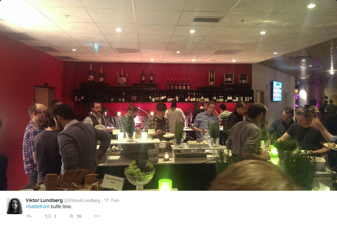
Task: Favorite the tweet with the star icon
Action: coord(71,216)
